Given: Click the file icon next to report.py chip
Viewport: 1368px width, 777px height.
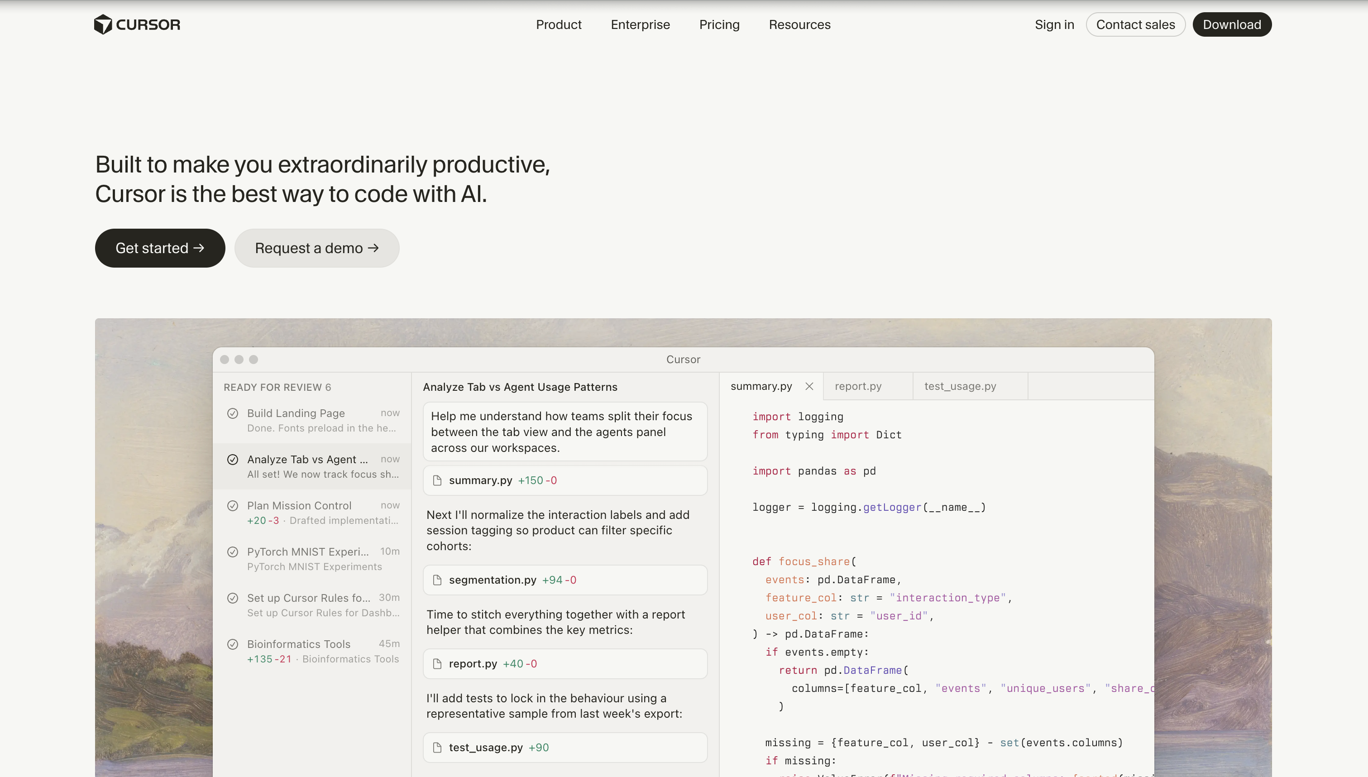Looking at the screenshot, I should coord(437,664).
